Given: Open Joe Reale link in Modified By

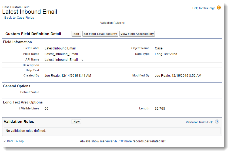Looking at the screenshot, I should click(162, 76).
